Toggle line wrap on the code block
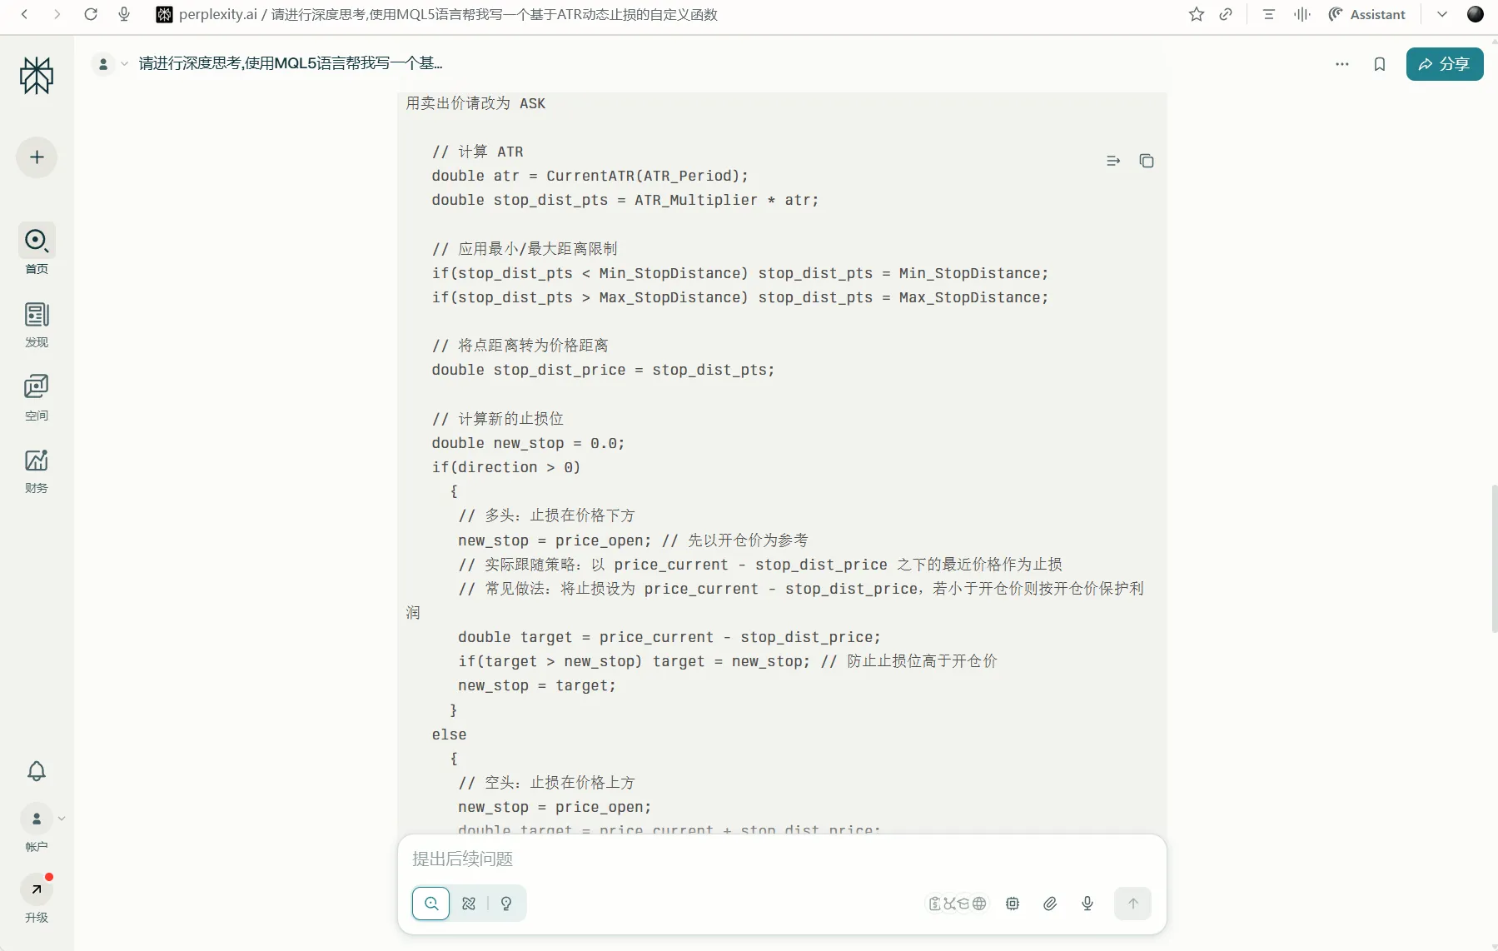This screenshot has height=951, width=1498. click(1112, 161)
